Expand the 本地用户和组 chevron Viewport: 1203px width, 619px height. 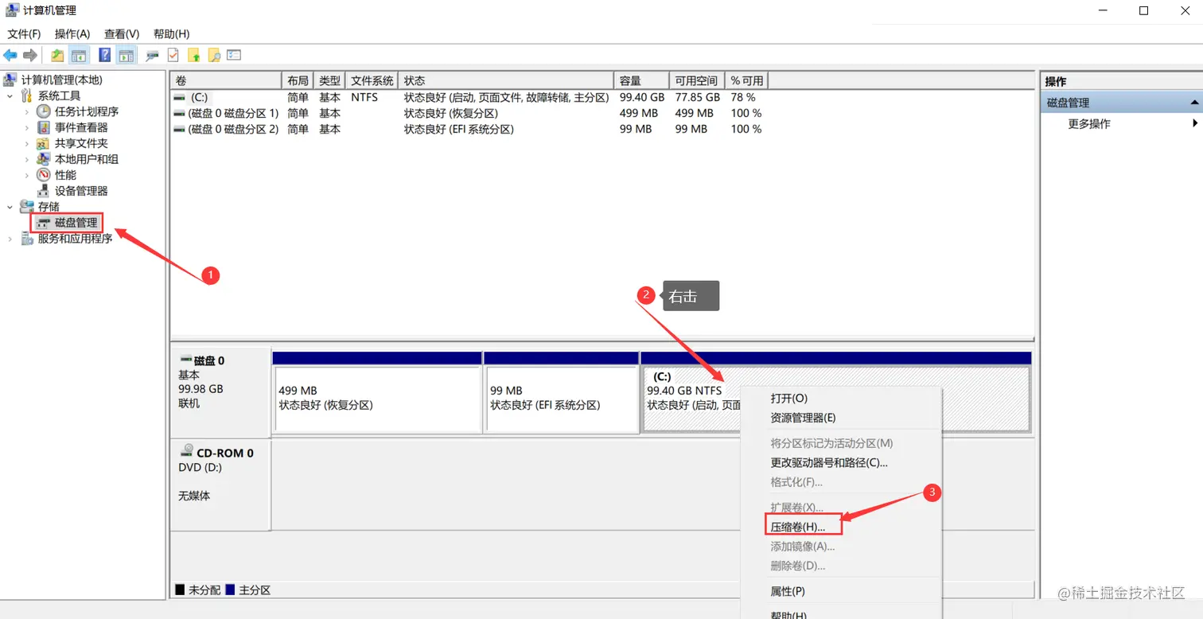pyautogui.click(x=27, y=159)
